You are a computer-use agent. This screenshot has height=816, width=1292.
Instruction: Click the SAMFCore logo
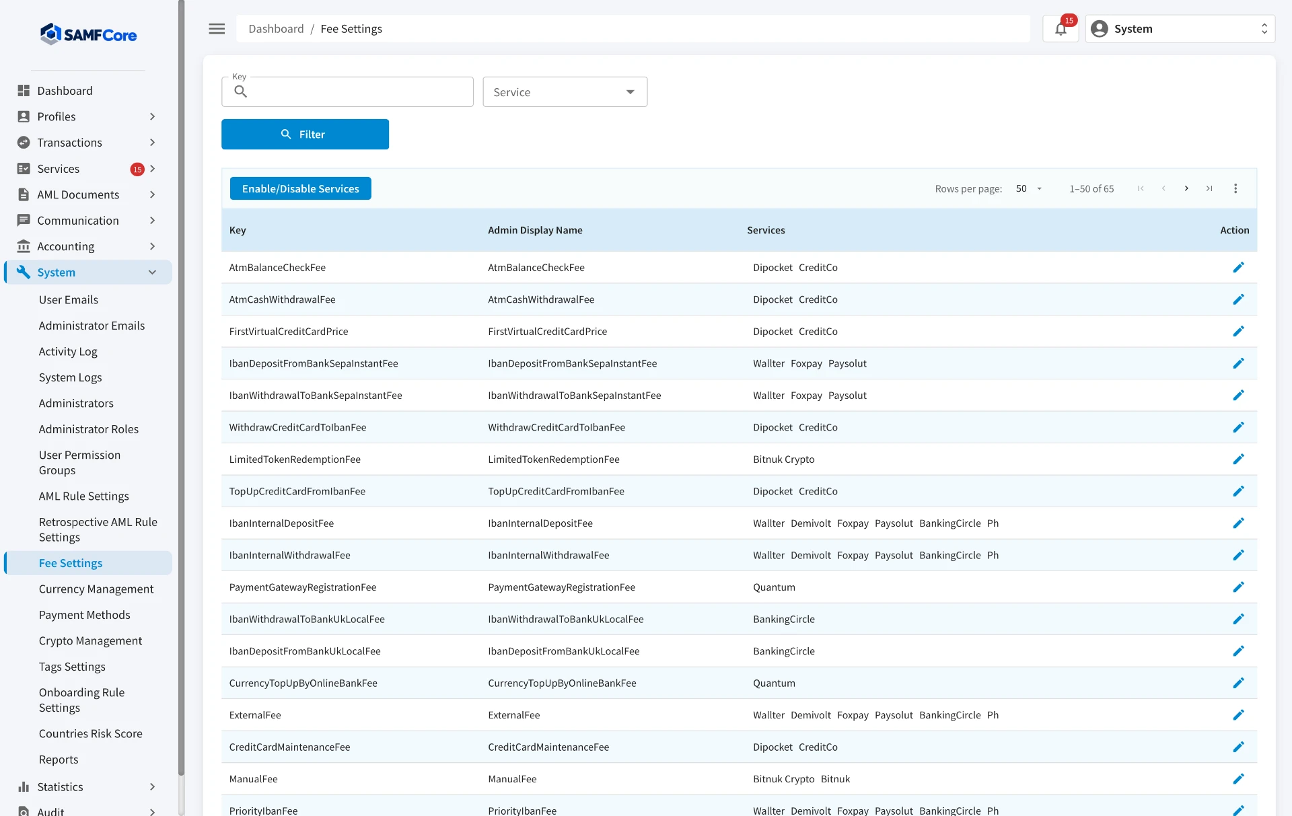point(88,34)
